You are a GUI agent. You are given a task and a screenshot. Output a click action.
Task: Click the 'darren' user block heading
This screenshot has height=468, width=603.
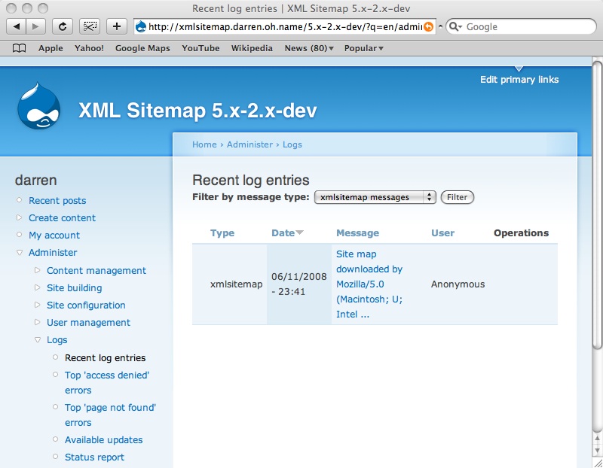tap(35, 180)
